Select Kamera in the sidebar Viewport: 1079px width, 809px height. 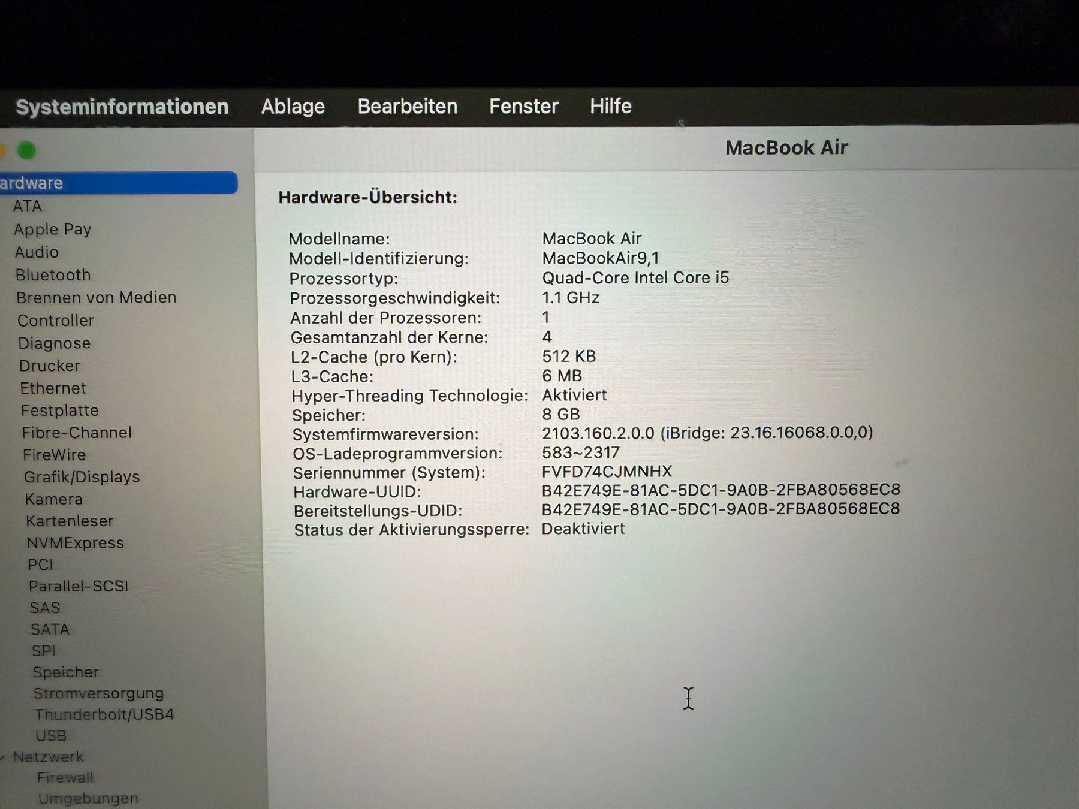(x=54, y=499)
